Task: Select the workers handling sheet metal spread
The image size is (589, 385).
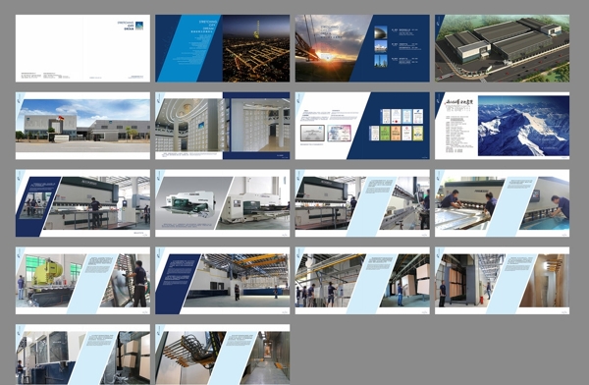Action: pos(503,203)
